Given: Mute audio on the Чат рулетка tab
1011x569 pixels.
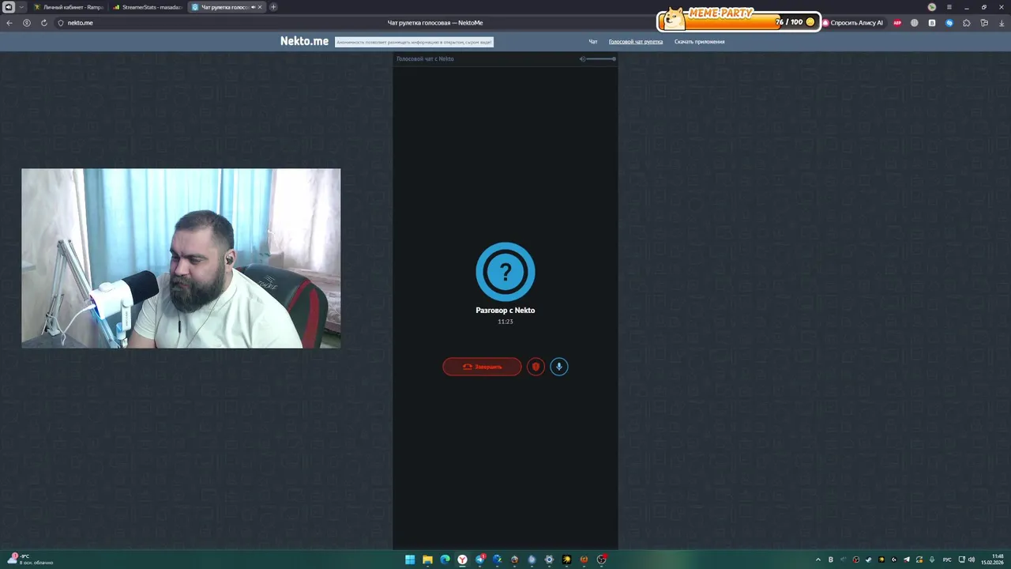Looking at the screenshot, I should (x=253, y=7).
